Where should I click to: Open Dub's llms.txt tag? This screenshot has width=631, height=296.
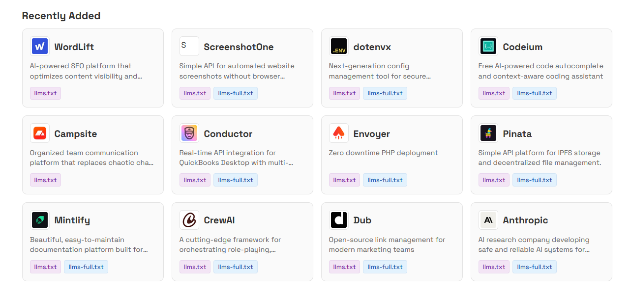point(344,267)
